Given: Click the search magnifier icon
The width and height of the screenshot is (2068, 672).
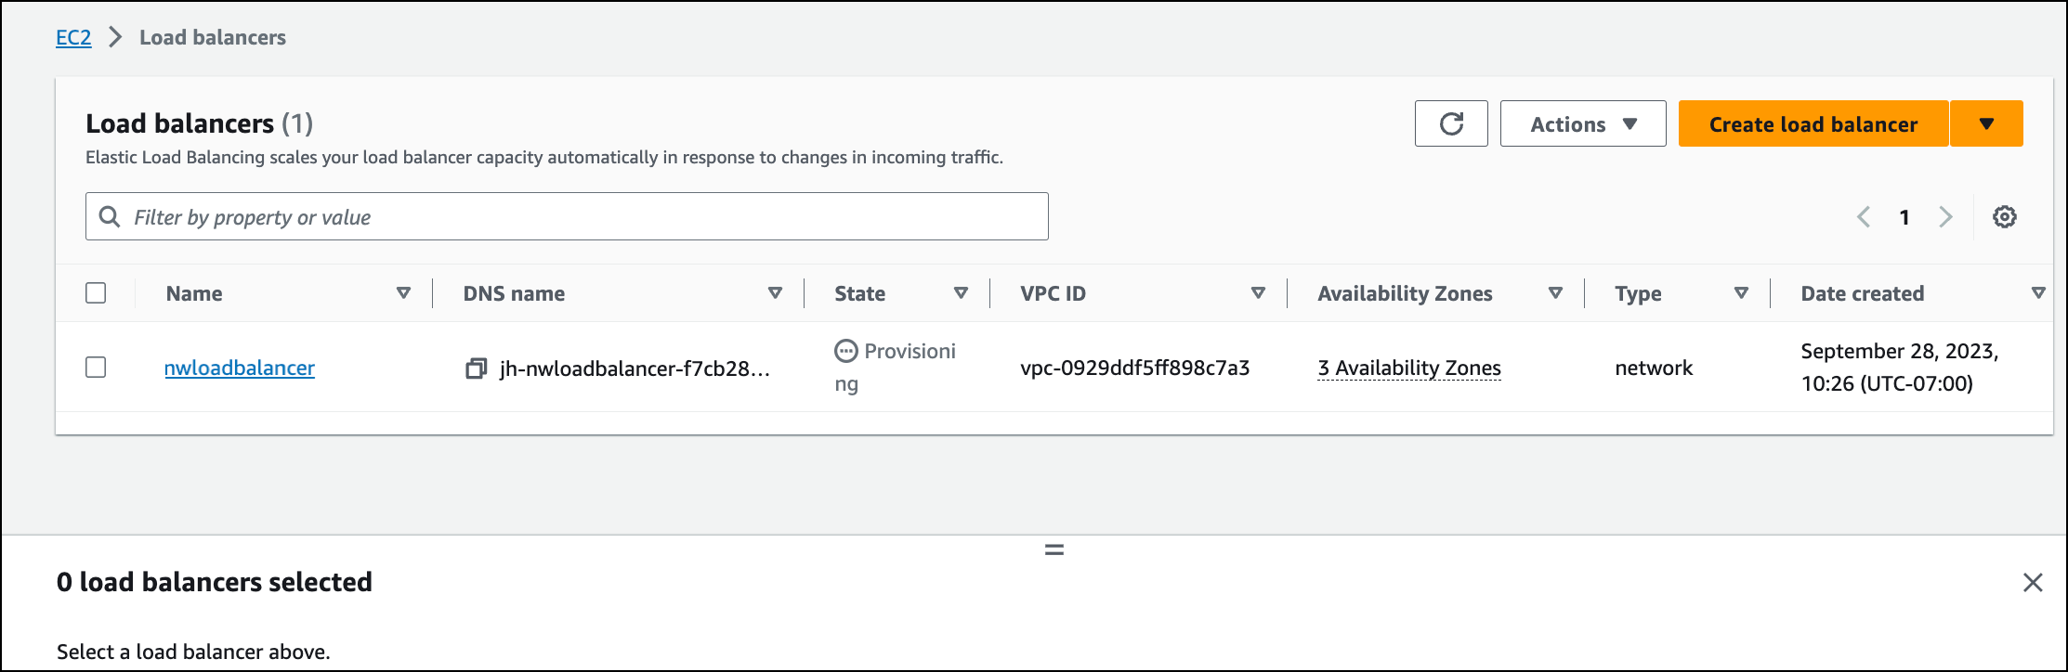Looking at the screenshot, I should click(x=110, y=216).
